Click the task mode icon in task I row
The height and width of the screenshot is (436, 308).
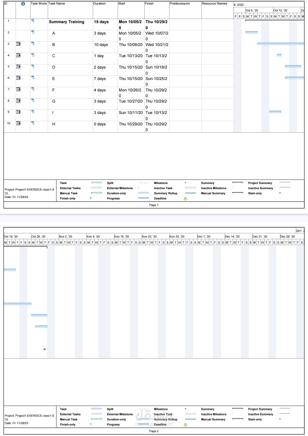(x=33, y=111)
